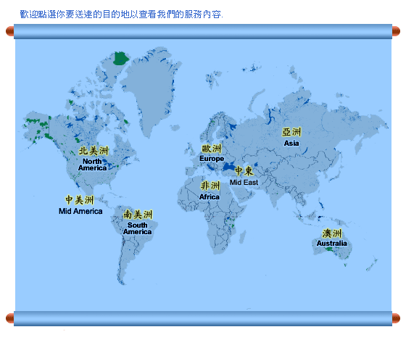Viewport: 406px width, 348px height.
Task: Click the 歐洲 Chinese label
Action: (212, 149)
